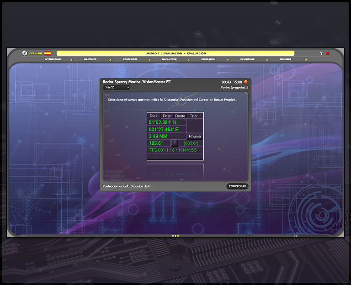Screen dimensions: 351x285
Task: Open the RECREACIÓN menu
Action: click(208, 59)
